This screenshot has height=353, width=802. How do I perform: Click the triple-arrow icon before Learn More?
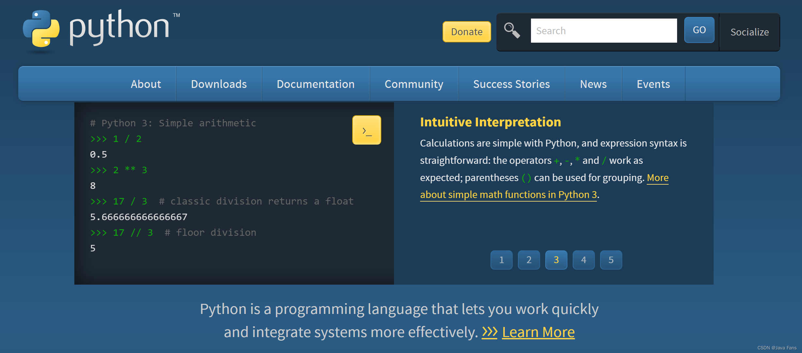point(490,332)
